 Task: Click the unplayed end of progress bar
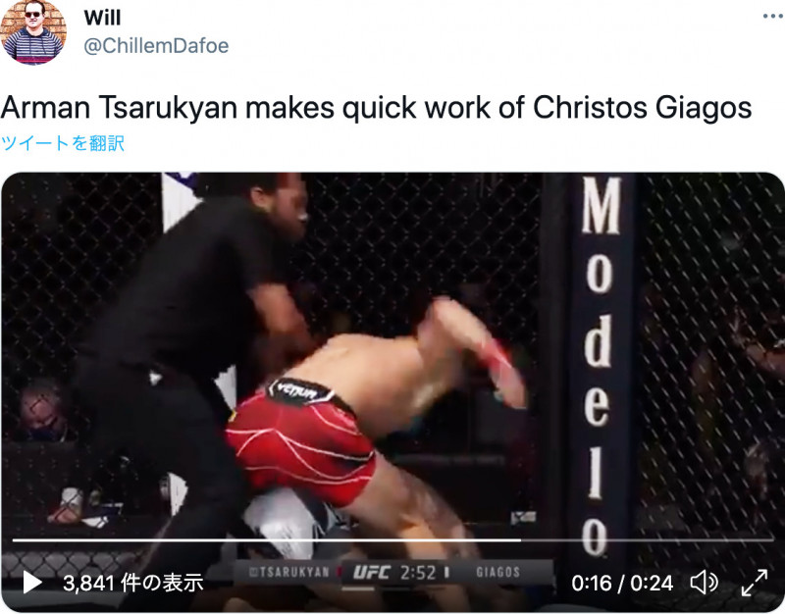(647, 539)
